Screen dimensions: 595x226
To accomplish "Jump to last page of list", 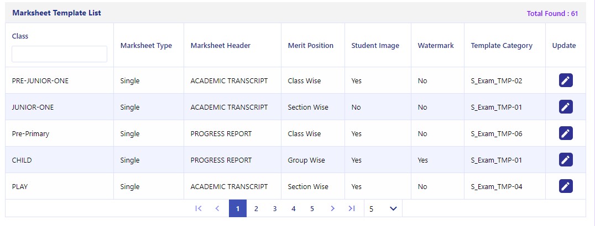I will [x=352, y=208].
